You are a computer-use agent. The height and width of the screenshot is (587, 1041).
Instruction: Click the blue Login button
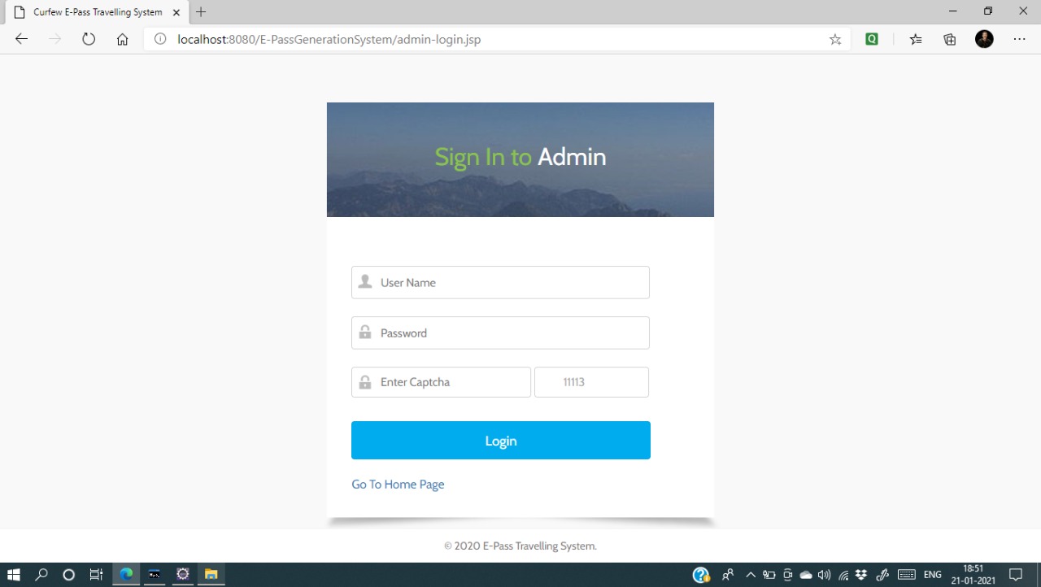click(x=501, y=440)
